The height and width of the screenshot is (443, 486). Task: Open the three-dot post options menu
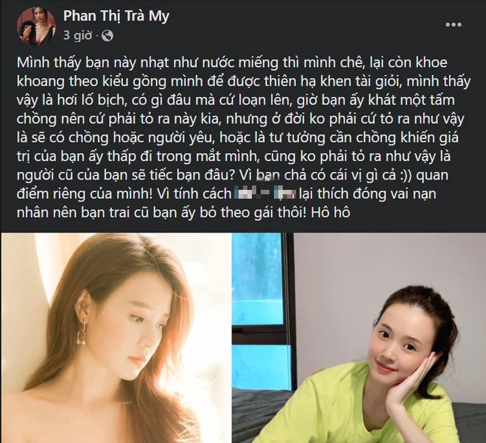(x=454, y=24)
